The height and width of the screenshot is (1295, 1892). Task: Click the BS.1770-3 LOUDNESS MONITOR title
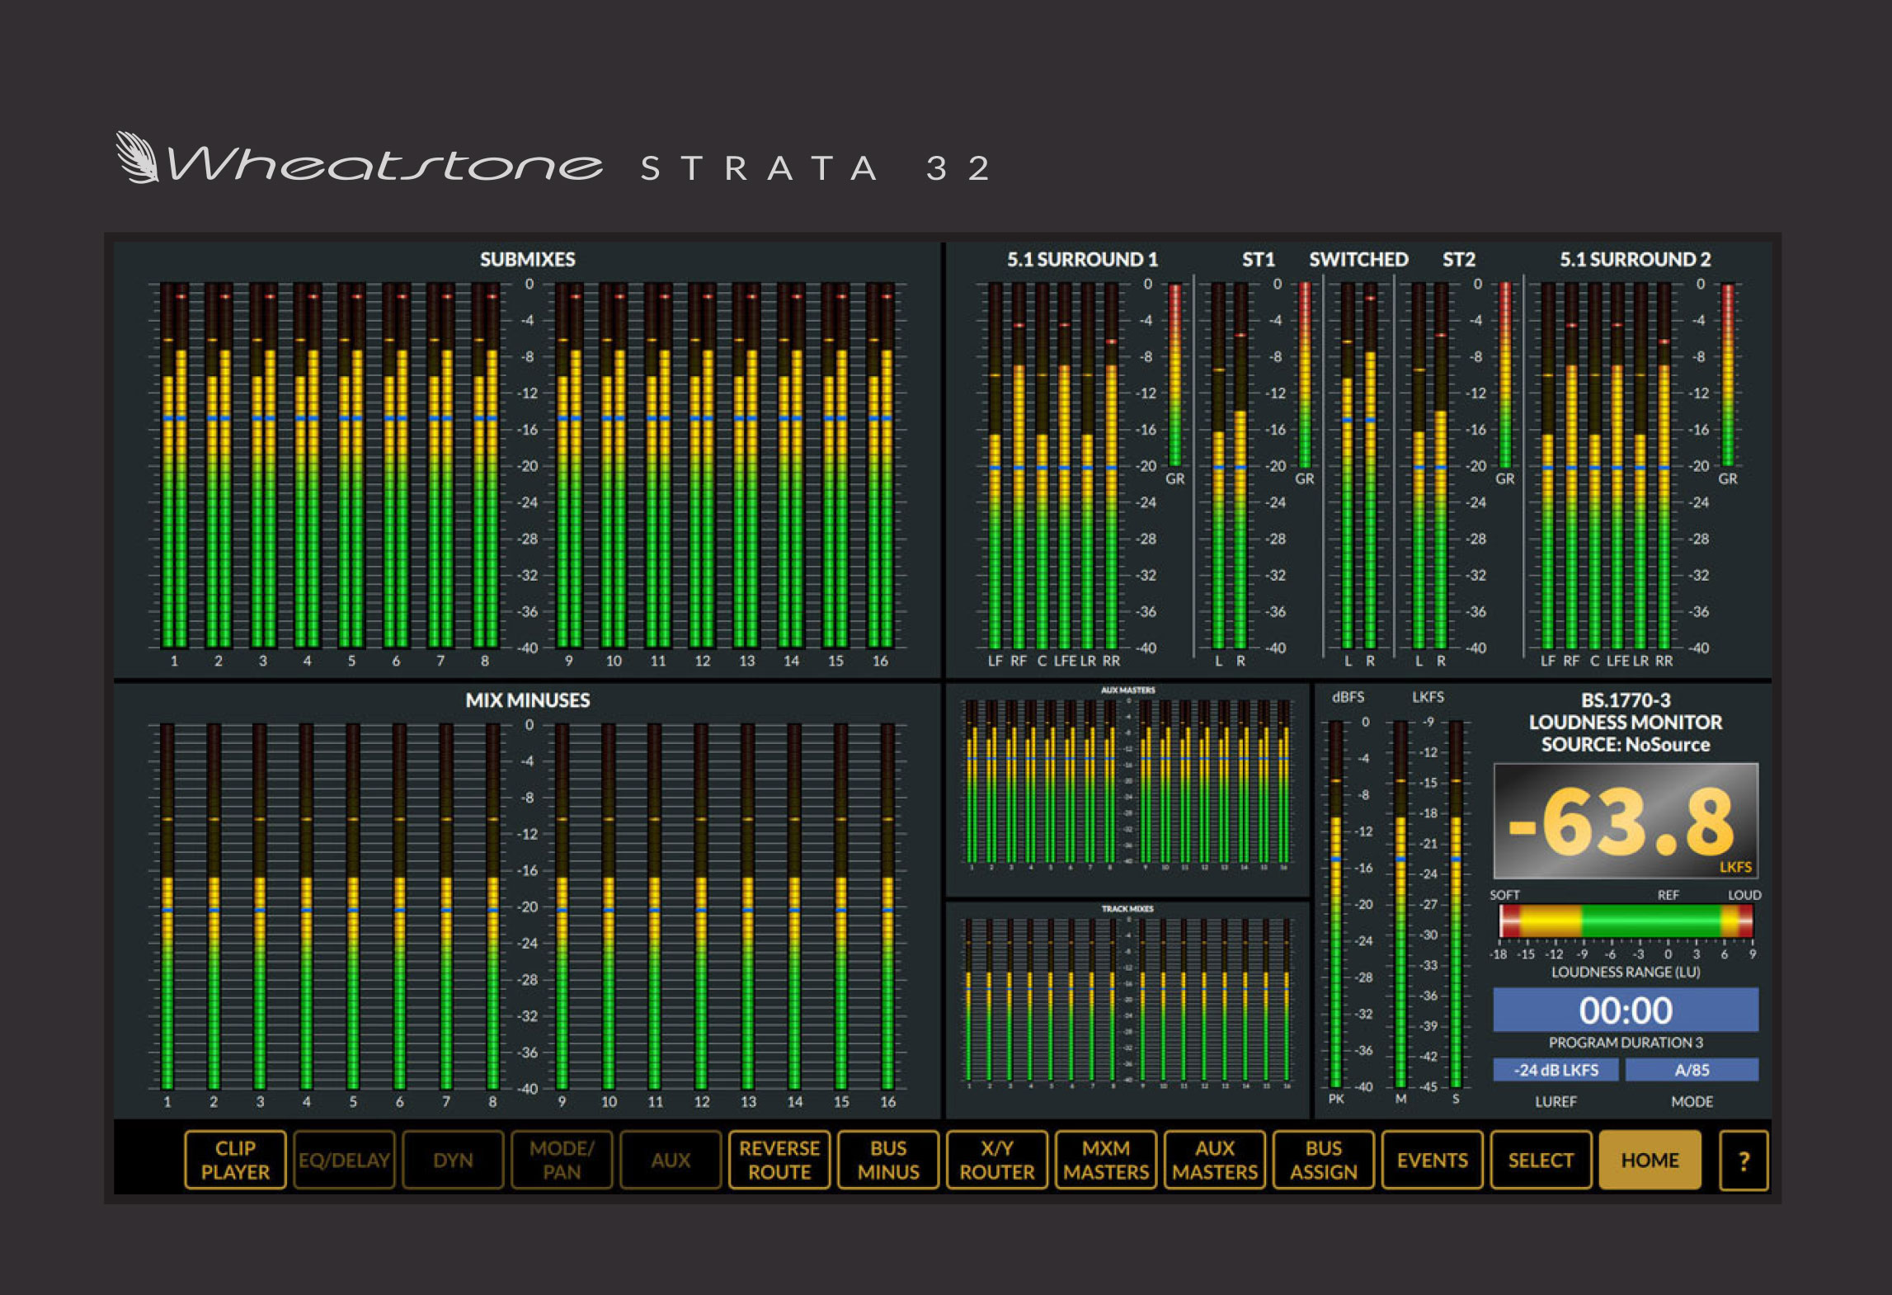(1626, 711)
